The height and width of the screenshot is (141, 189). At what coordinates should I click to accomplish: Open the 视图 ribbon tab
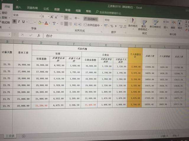pyautogui.click(x=78, y=11)
